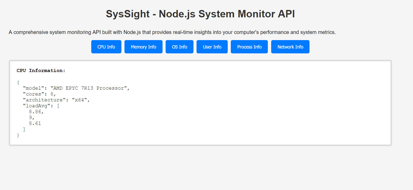Show OS Info

[179, 47]
